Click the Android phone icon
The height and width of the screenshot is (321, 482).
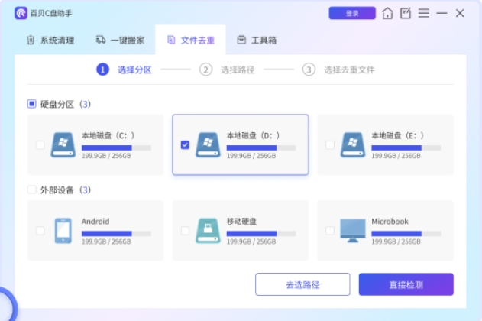[63, 231]
